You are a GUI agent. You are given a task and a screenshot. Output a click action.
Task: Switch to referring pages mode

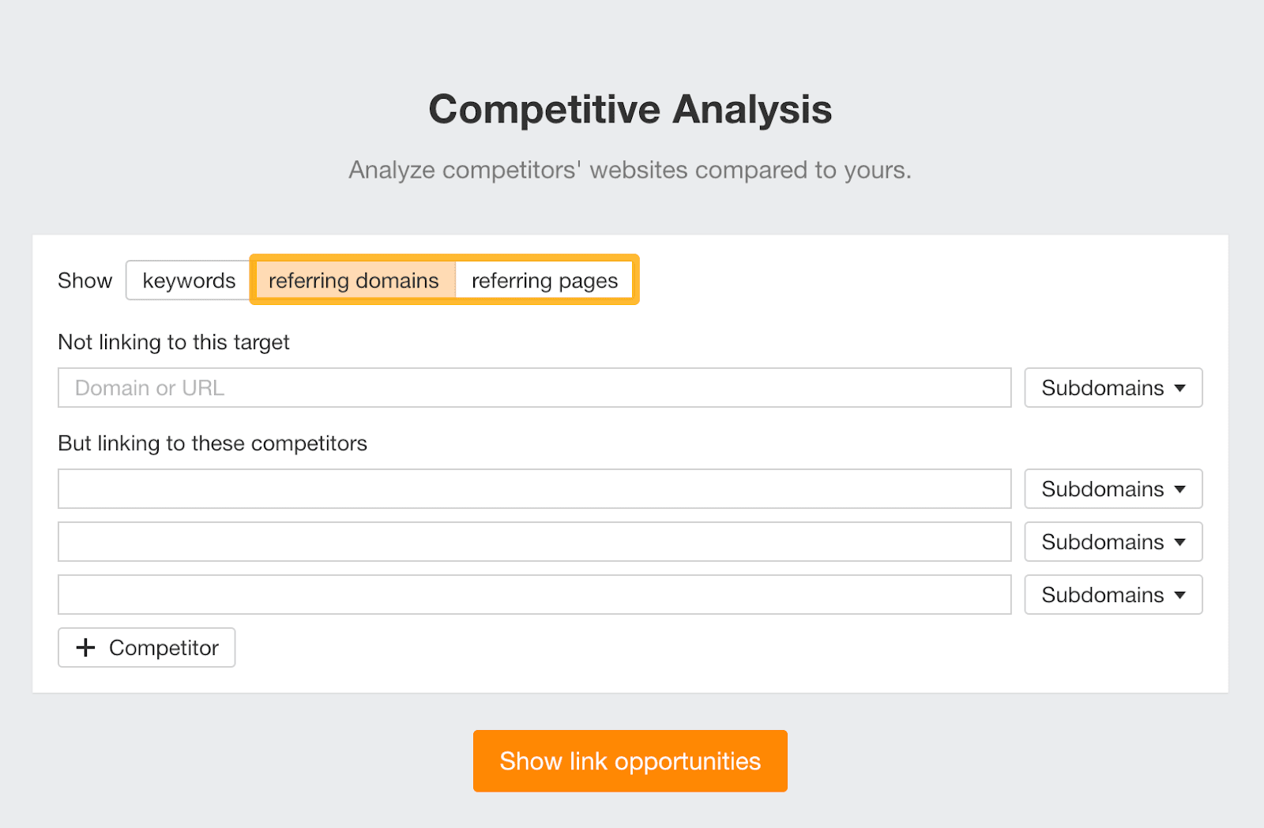coord(544,280)
